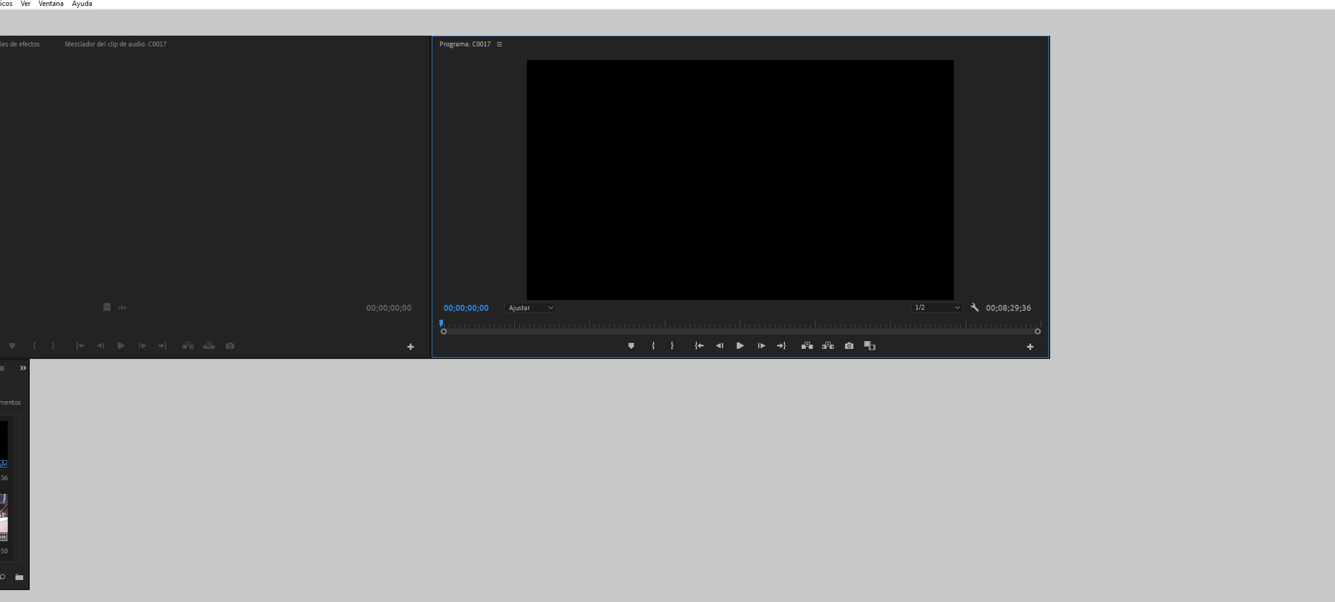Go to In point in Program monitor
The image size is (1335, 602).
pos(699,346)
